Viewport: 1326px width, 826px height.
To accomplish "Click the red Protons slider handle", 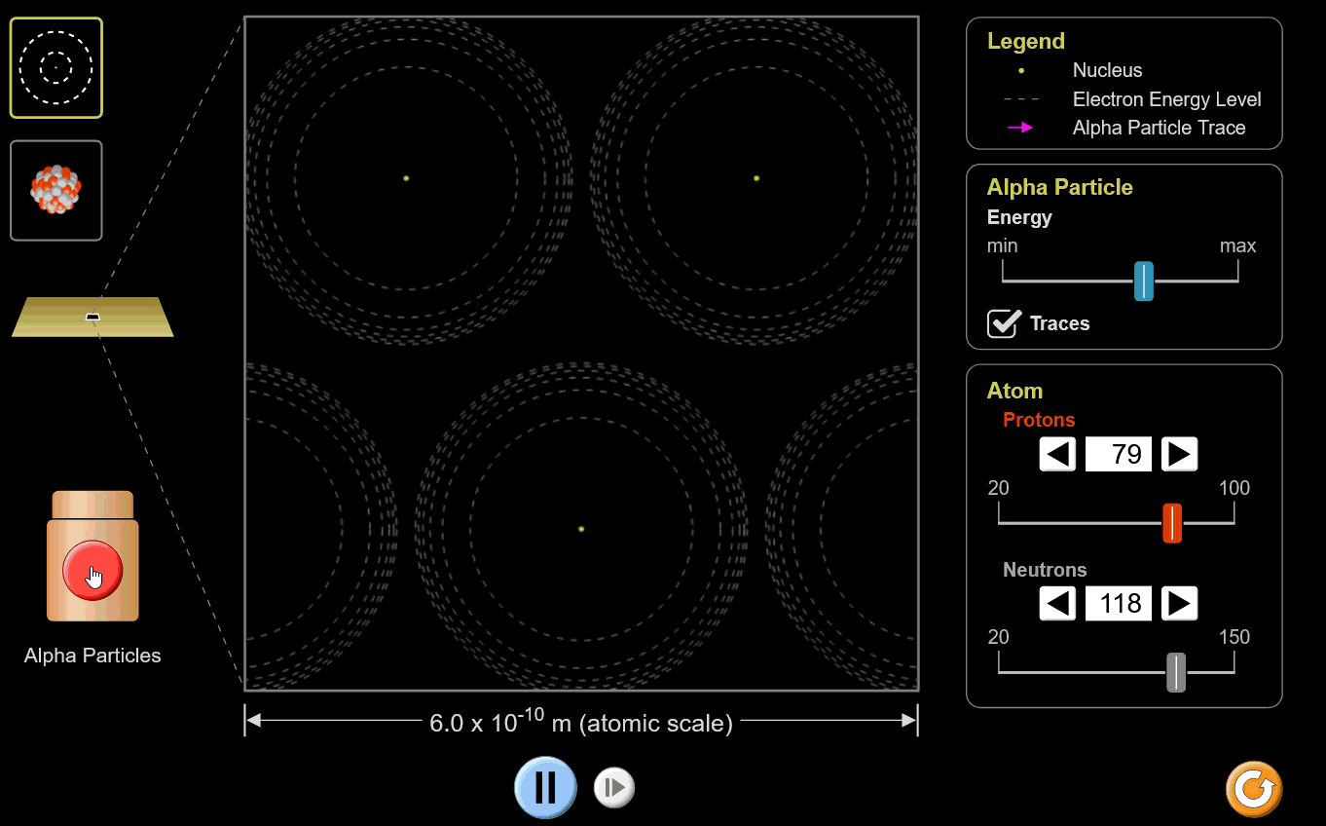I will pos(1172,523).
